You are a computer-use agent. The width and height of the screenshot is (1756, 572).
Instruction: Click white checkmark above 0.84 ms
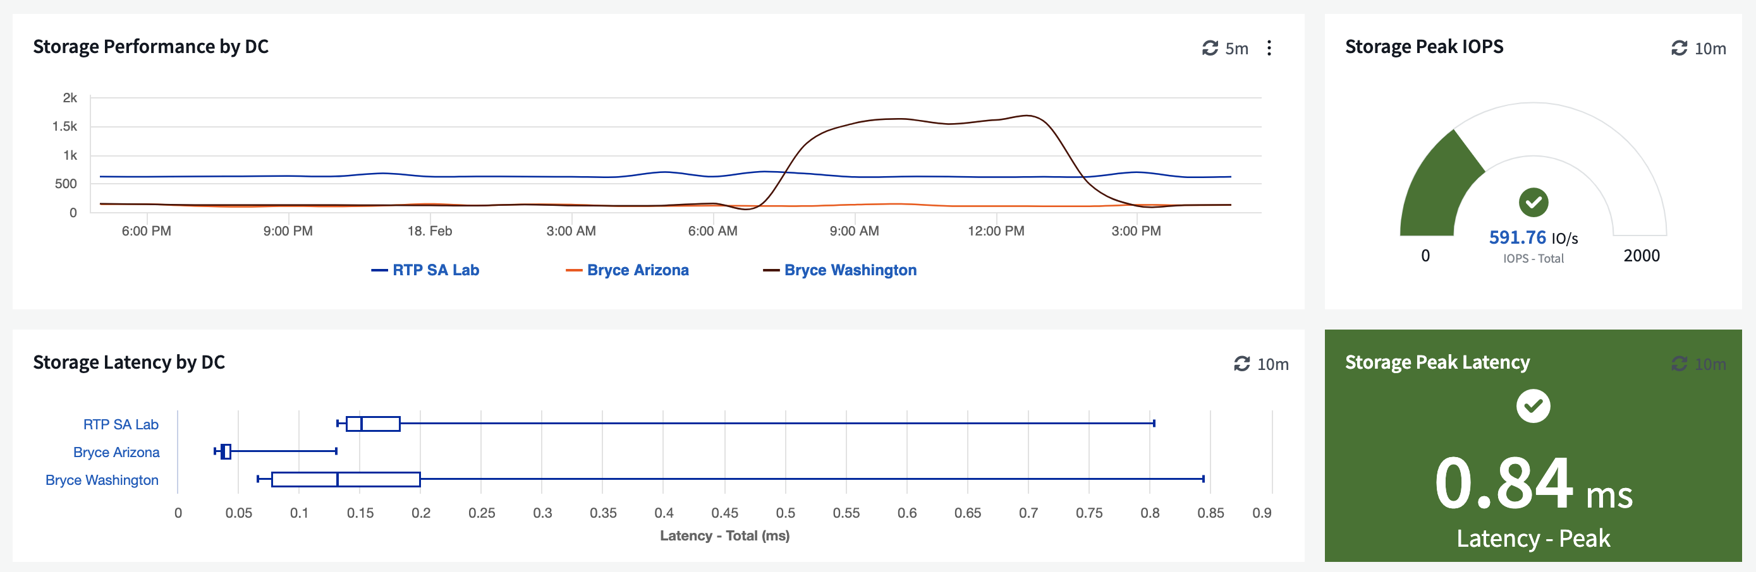(1533, 407)
